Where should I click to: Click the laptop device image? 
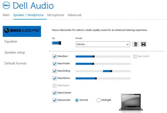click(131, 102)
